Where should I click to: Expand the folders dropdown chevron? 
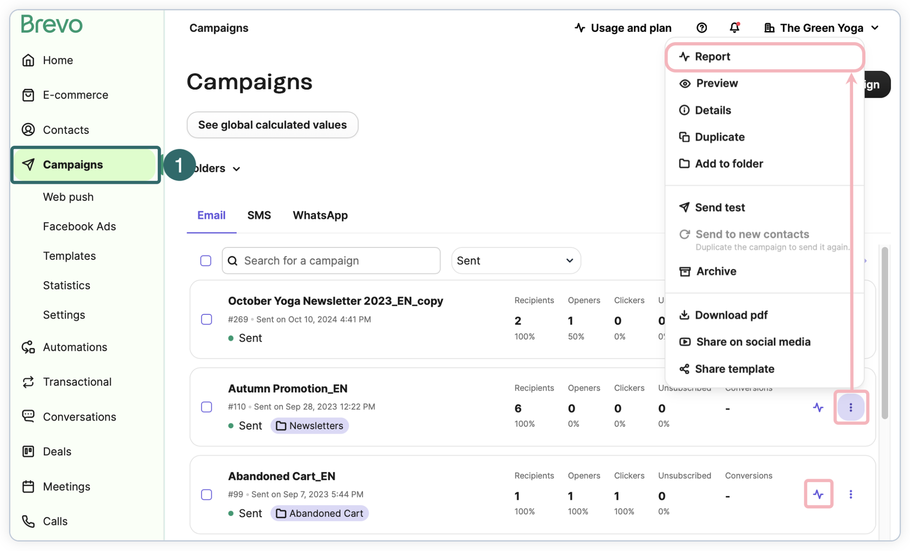[237, 169]
